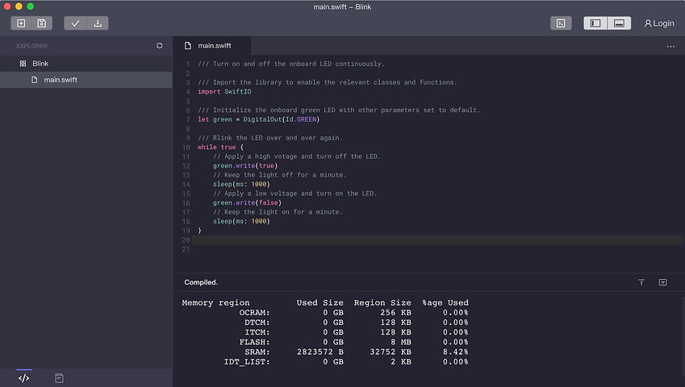Click the Login link
The width and height of the screenshot is (685, 387).
[x=659, y=23]
